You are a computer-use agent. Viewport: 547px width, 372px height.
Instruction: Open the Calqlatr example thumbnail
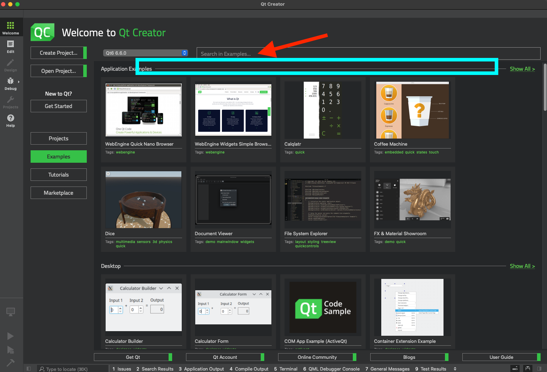(323, 110)
